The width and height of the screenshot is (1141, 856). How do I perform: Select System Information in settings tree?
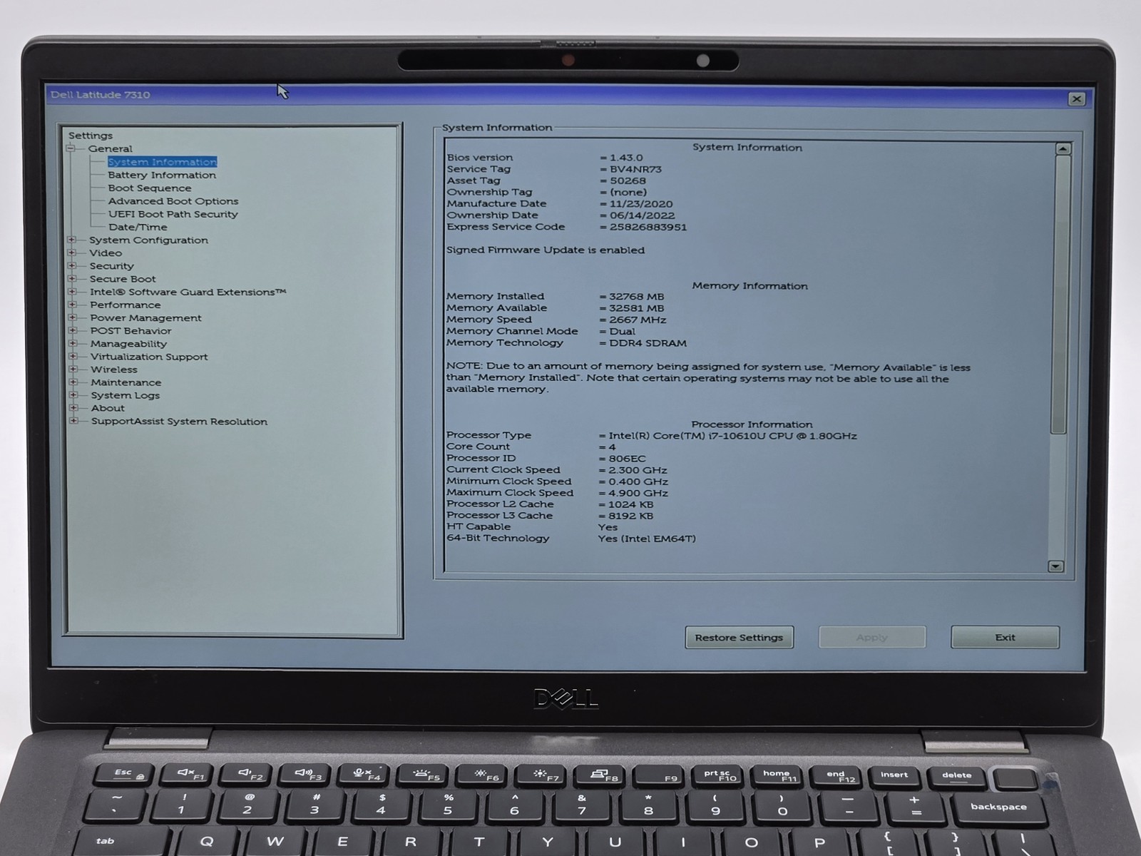pyautogui.click(x=163, y=162)
